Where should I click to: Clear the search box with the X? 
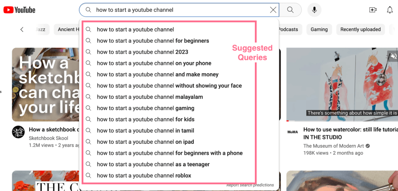273,10
